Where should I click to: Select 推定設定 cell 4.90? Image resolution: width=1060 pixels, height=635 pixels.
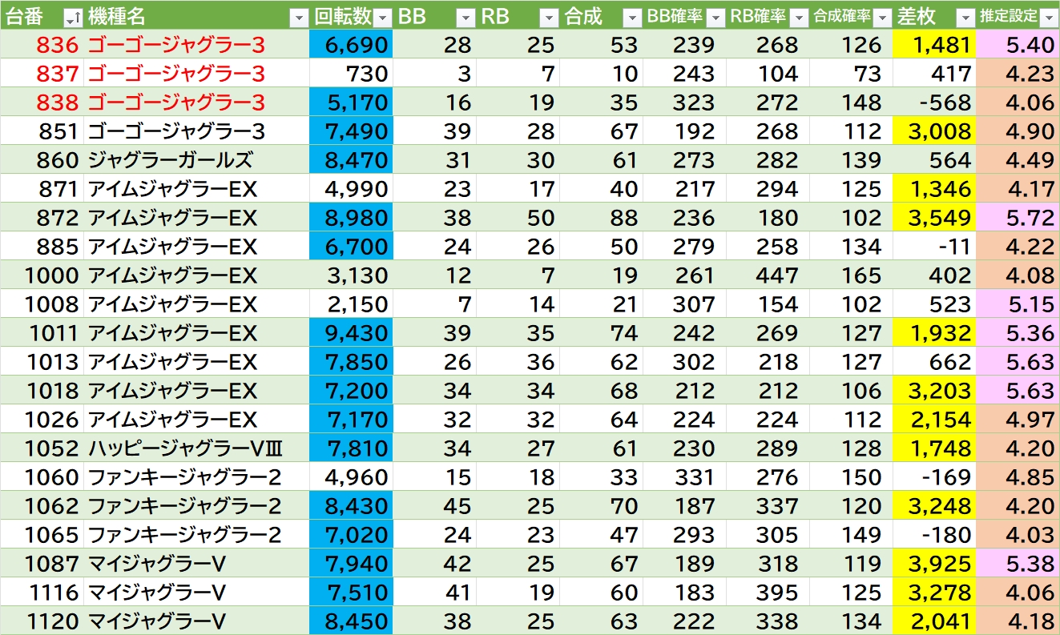pyautogui.click(x=1018, y=131)
